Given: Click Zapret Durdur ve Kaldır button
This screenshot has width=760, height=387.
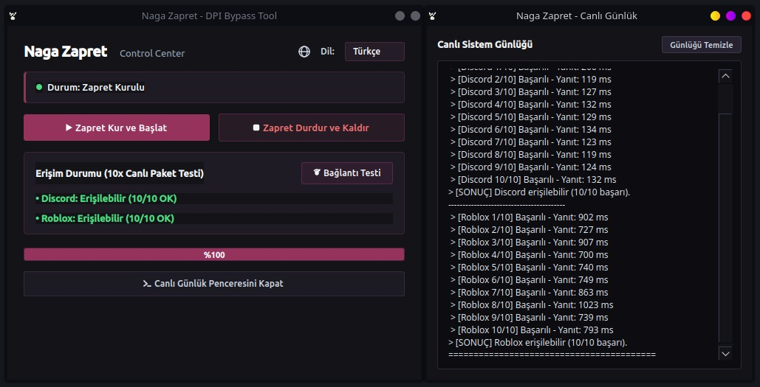Looking at the screenshot, I should (312, 128).
